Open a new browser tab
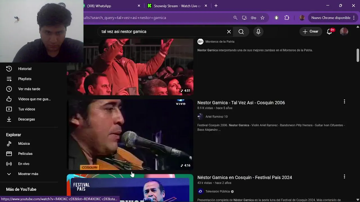The height and width of the screenshot is (202, 360). pyautogui.click(x=216, y=6)
